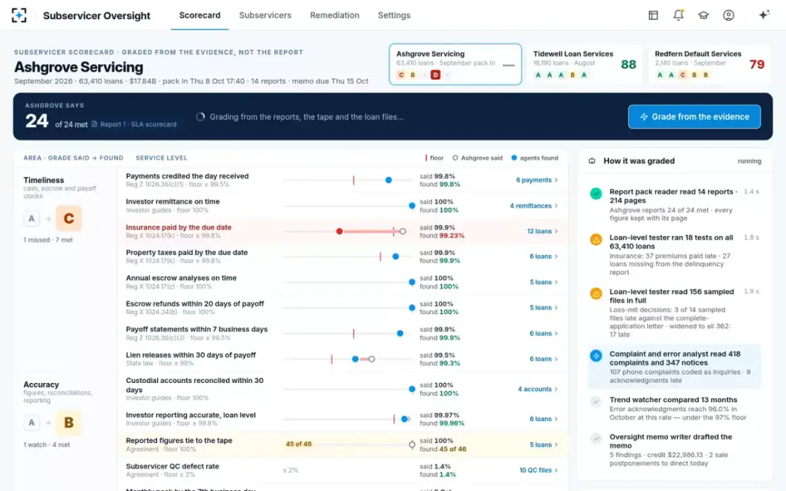Select the Redfern Default Services card

click(x=709, y=64)
